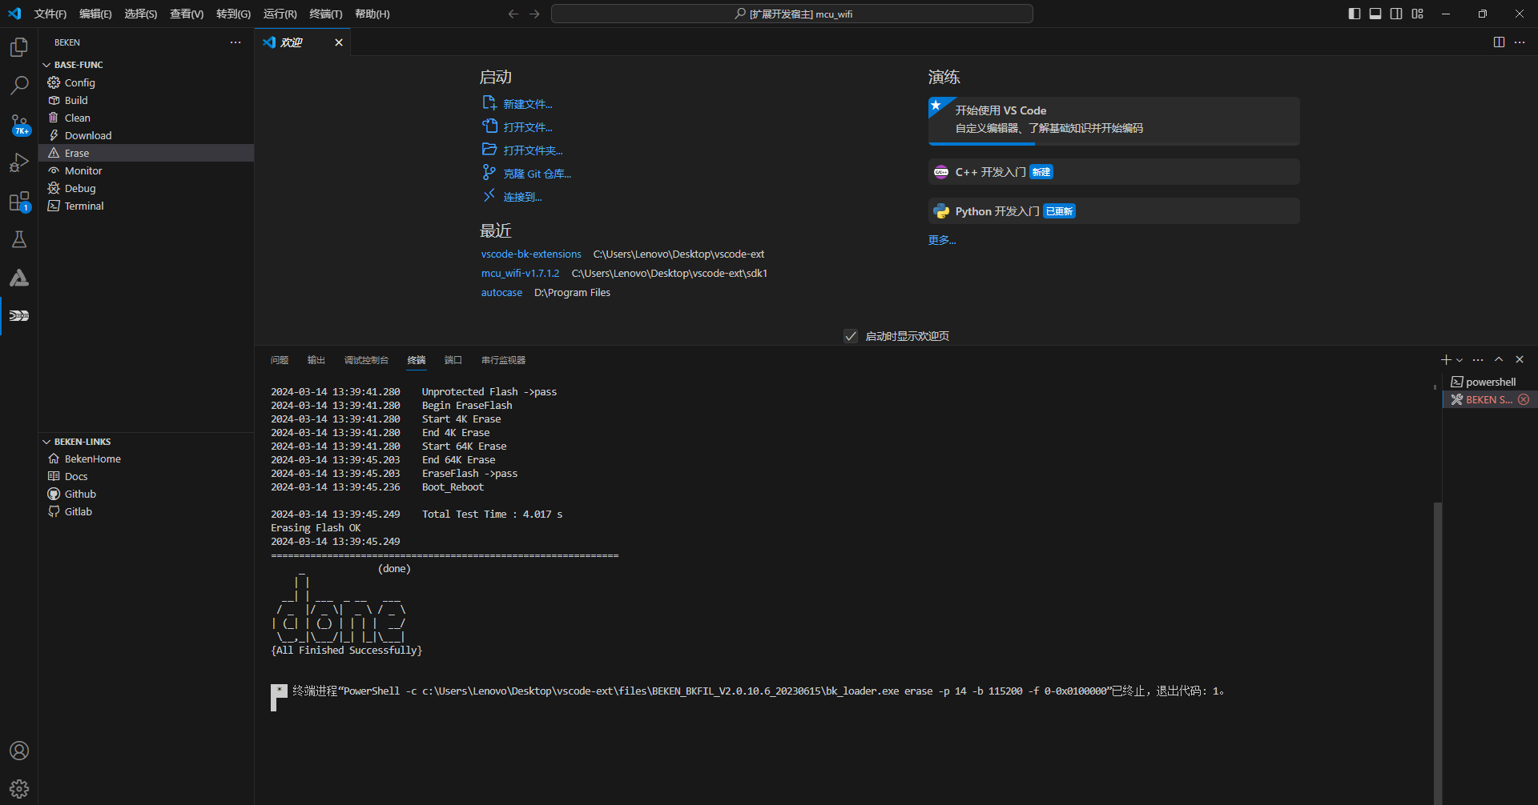The height and width of the screenshot is (805, 1538).
Task: Open the new terminal profile dropdown
Action: (x=1459, y=360)
